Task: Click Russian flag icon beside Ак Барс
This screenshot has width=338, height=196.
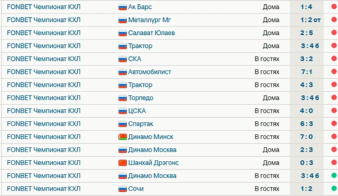Action: pyautogui.click(x=122, y=7)
